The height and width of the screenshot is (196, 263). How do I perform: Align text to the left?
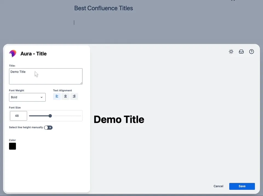coord(57,96)
